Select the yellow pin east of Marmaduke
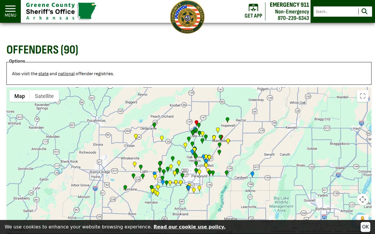 pyautogui.click(x=228, y=141)
